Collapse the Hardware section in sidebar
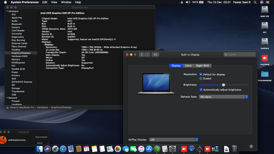274x154 pixels. pyautogui.click(x=7, y=11)
